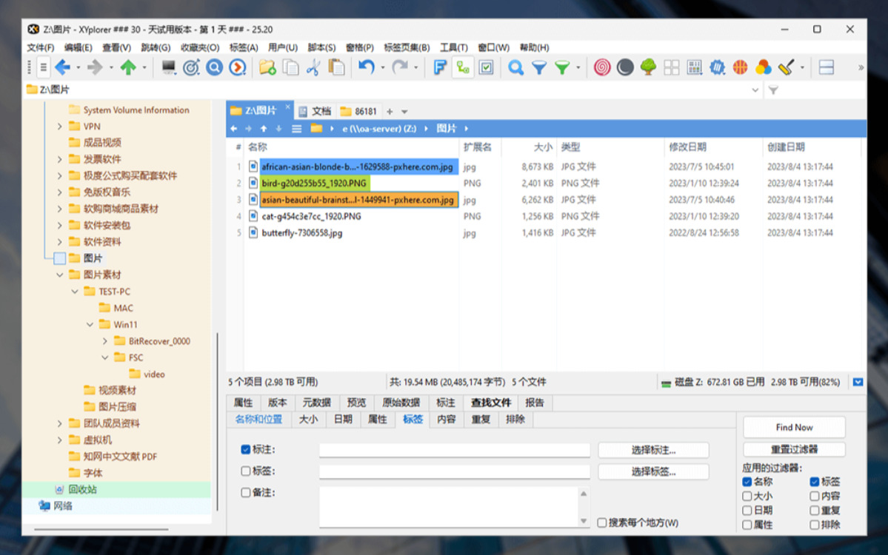Screen dimensions: 888x555
Task: Open the address bar dropdown arrow
Action: tap(755, 90)
